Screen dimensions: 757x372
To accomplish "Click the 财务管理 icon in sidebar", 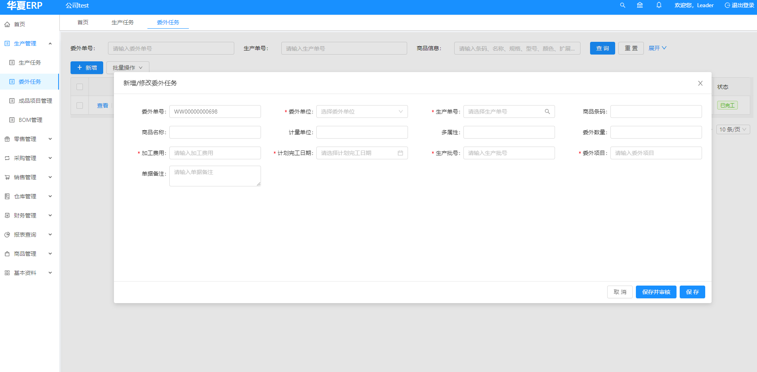I will coord(7,215).
